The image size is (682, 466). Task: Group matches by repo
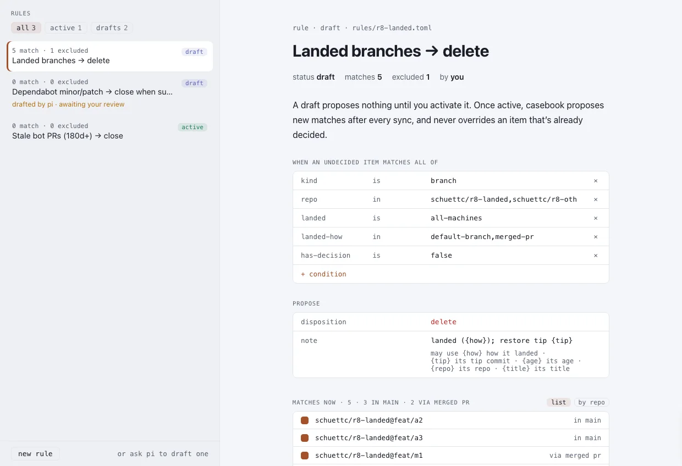[592, 402]
